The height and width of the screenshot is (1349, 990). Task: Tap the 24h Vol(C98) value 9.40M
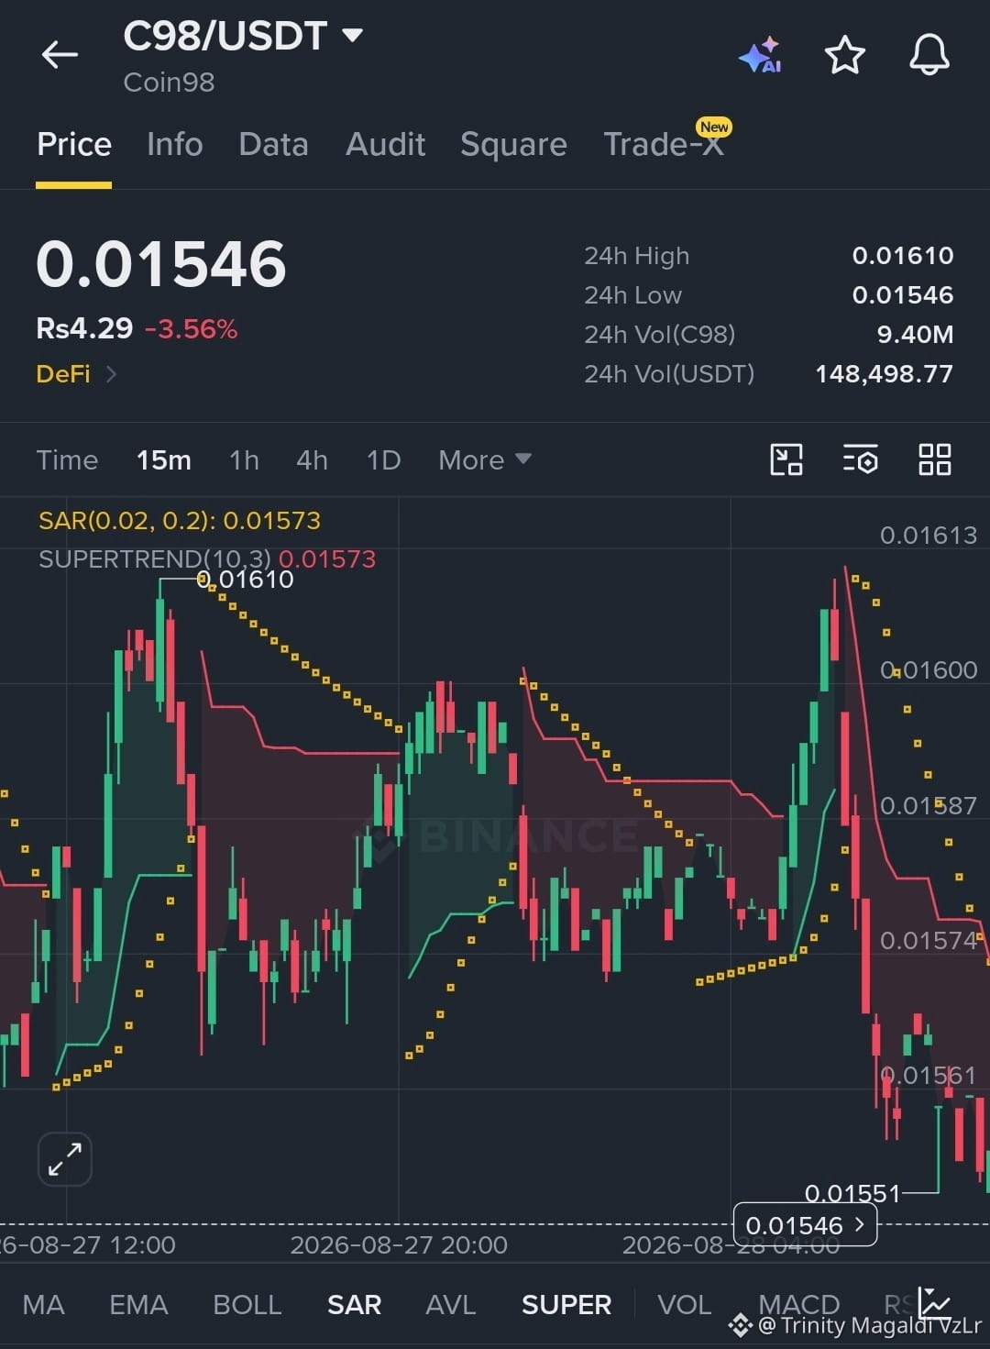coord(914,335)
